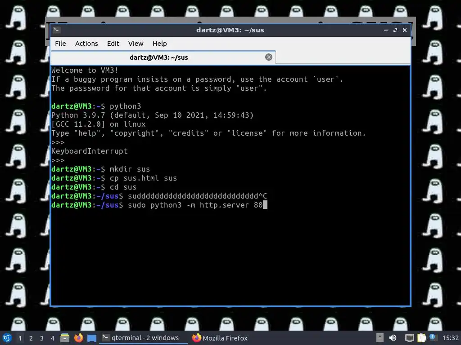Click the 'suddddd...^C' interrupted command line
This screenshot has width=461, height=345.
point(159,196)
